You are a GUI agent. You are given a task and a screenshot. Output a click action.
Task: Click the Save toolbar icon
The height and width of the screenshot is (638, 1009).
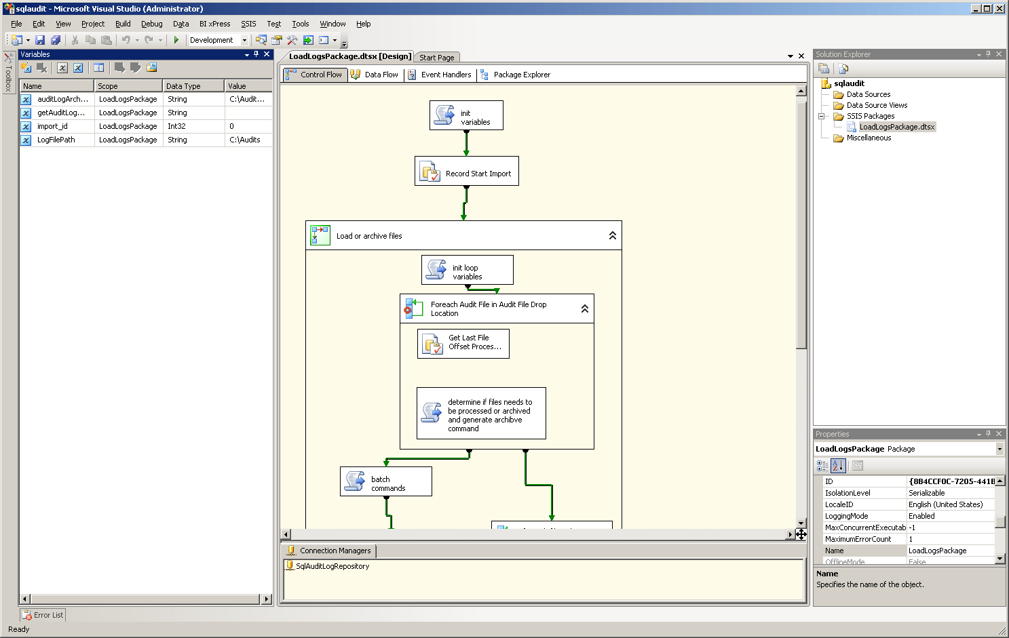[x=40, y=40]
